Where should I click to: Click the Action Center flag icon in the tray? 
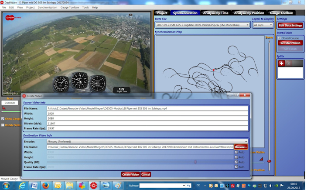pos(282,186)
